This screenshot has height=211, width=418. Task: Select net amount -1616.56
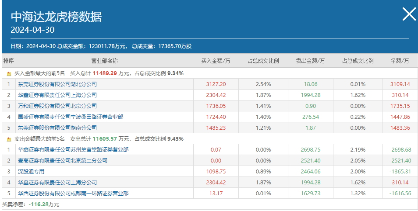coord(400,193)
